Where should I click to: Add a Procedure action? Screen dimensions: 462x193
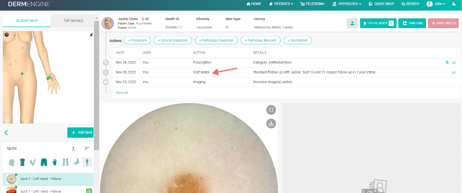click(137, 40)
